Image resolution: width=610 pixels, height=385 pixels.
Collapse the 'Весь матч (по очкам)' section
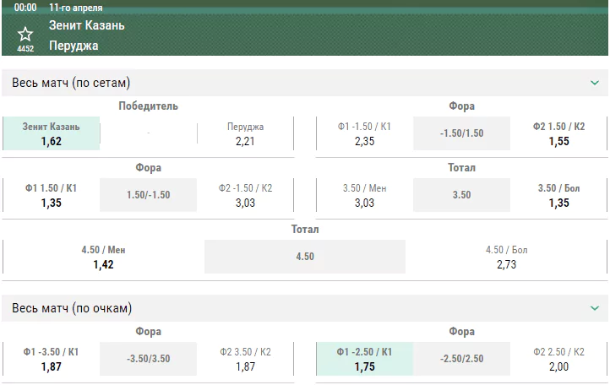[595, 308]
